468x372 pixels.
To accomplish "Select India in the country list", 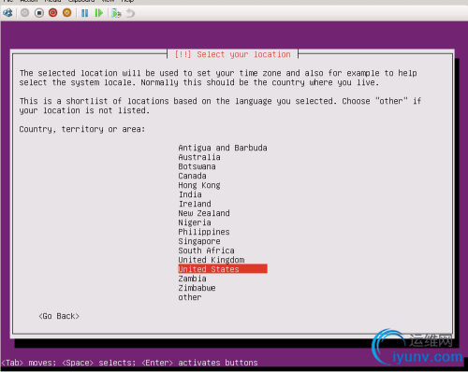I will click(190, 194).
